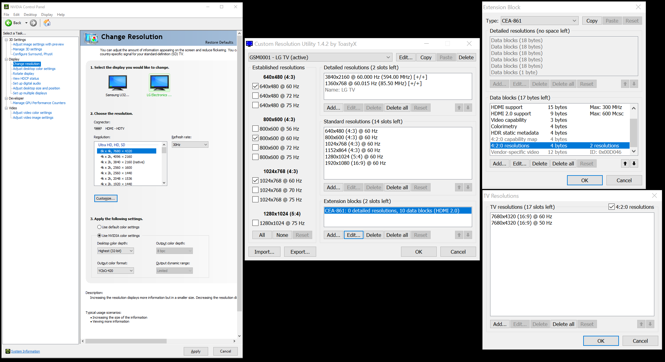Image resolution: width=665 pixels, height=362 pixels.
Task: Uncheck the 4:2:0 resolutions checkbox
Action: (x=611, y=207)
